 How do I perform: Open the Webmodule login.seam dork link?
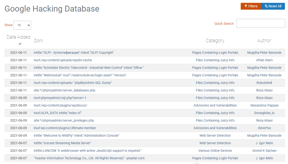coord(80,75)
